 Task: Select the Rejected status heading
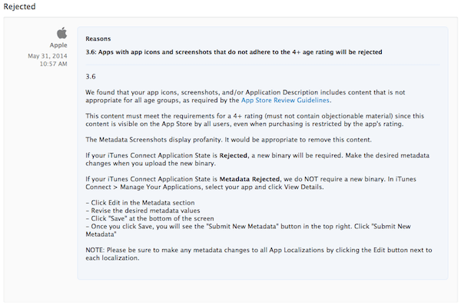point(19,6)
